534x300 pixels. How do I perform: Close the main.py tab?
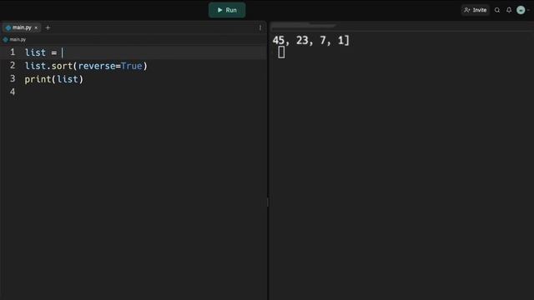click(36, 27)
